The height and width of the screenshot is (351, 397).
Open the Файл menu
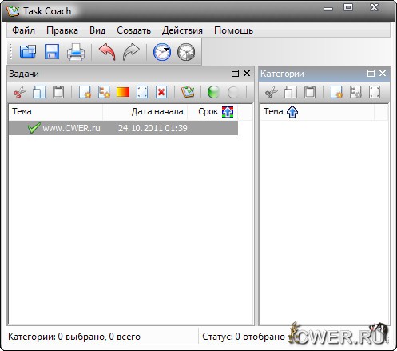point(23,30)
